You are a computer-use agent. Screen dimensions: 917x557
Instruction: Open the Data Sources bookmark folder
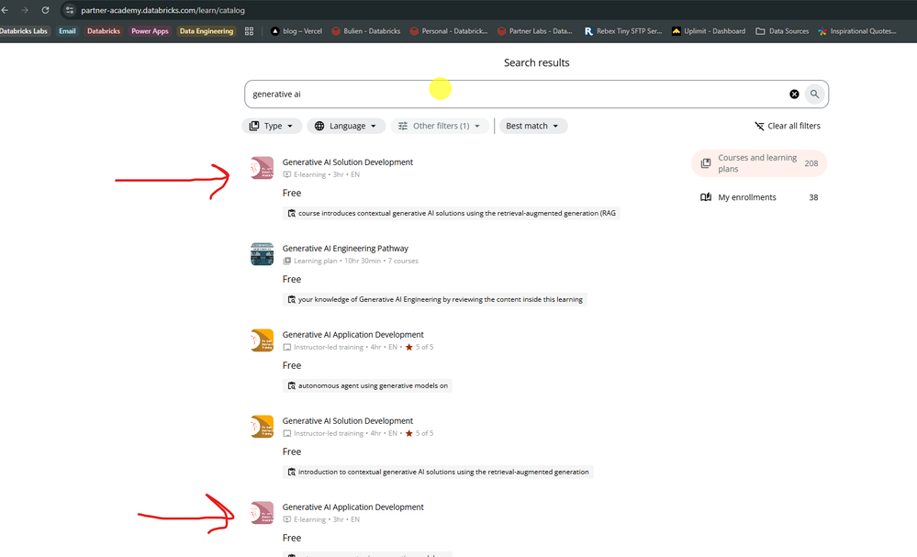(782, 31)
